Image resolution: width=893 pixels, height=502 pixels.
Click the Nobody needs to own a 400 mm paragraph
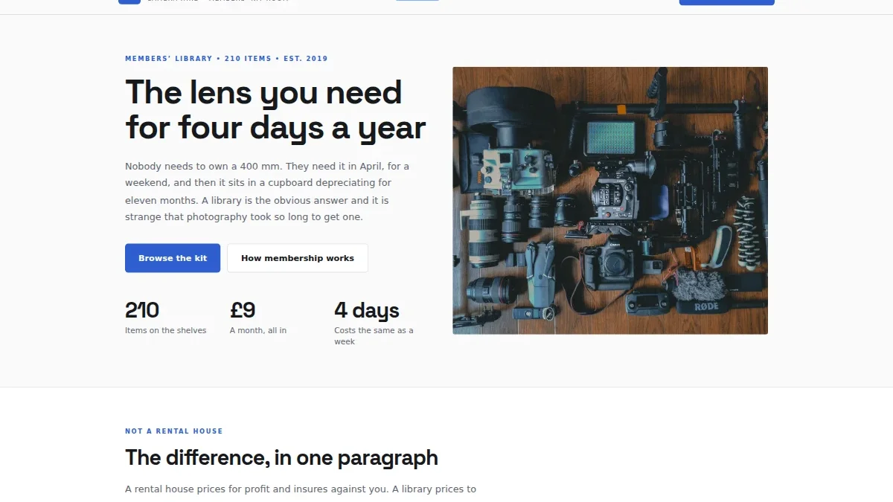267,192
